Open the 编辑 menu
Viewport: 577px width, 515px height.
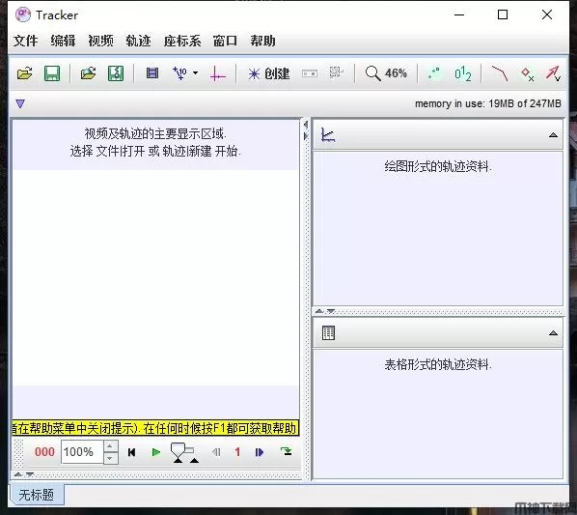(63, 41)
